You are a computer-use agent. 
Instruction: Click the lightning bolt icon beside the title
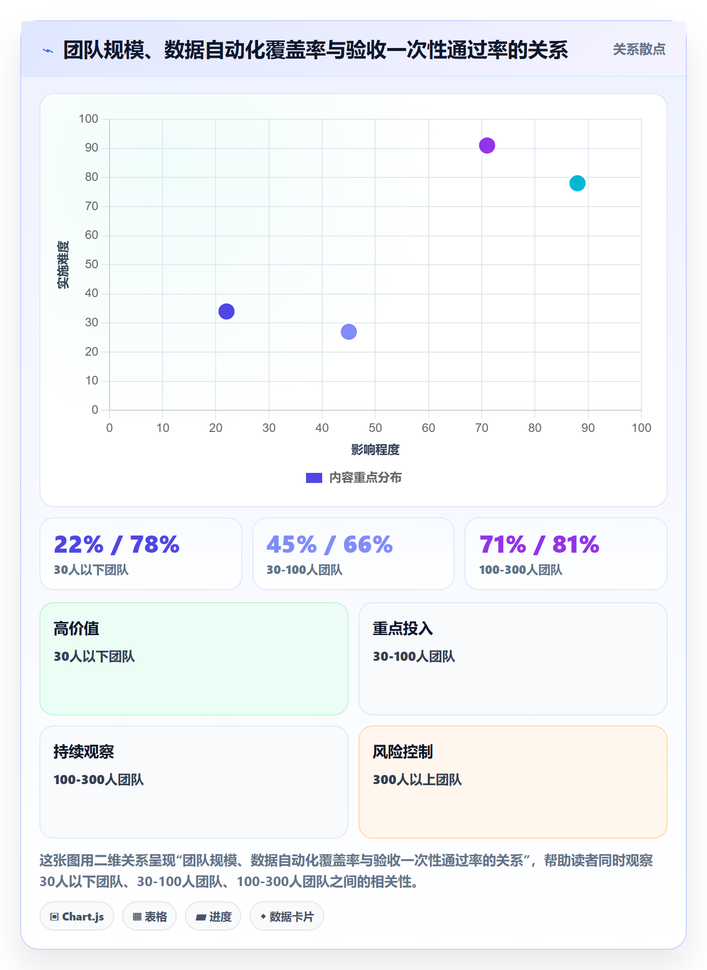coord(48,51)
